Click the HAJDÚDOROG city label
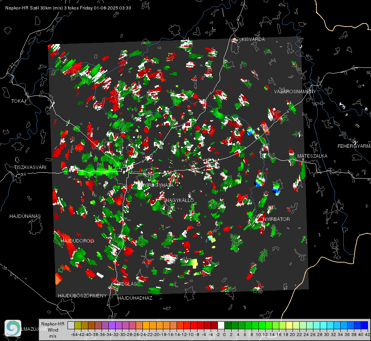371x341 pixels. click(x=77, y=241)
